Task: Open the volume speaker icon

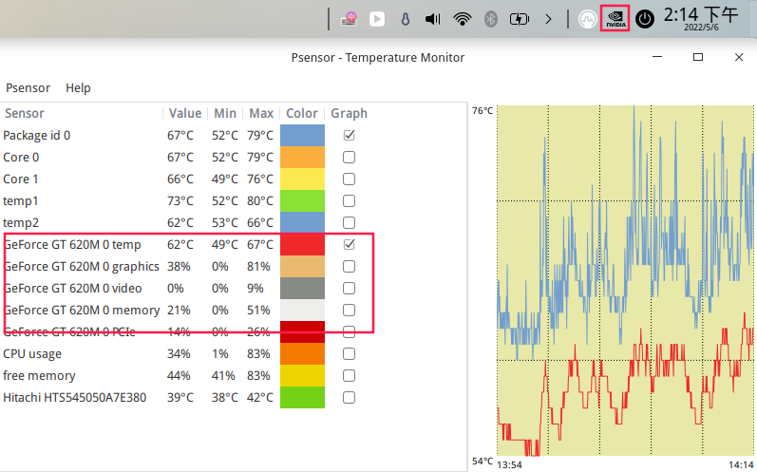Action: click(x=433, y=18)
